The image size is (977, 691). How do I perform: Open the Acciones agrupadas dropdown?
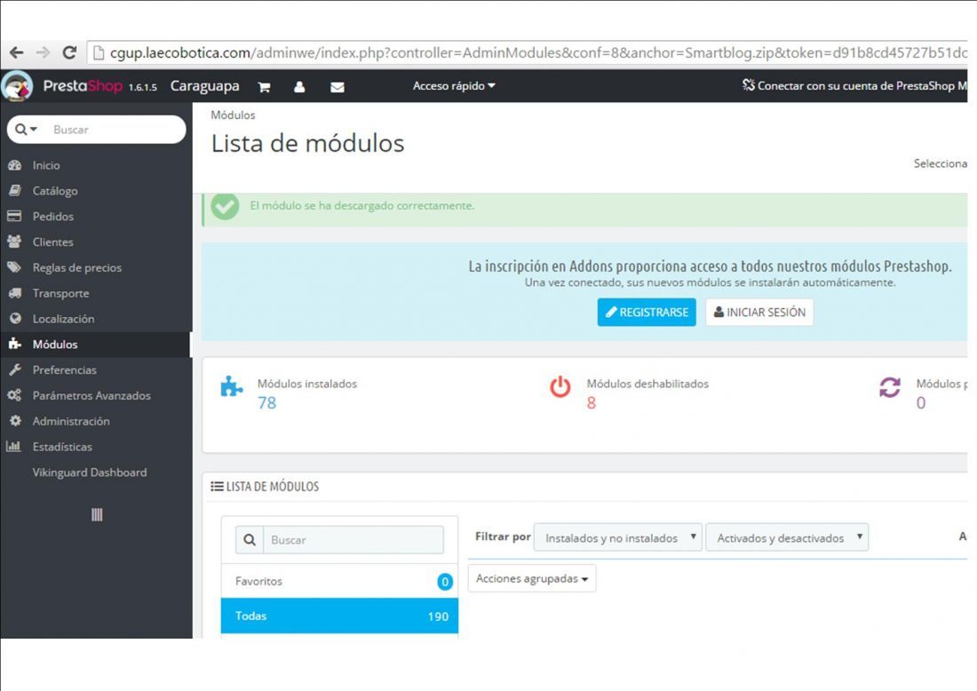(x=532, y=578)
